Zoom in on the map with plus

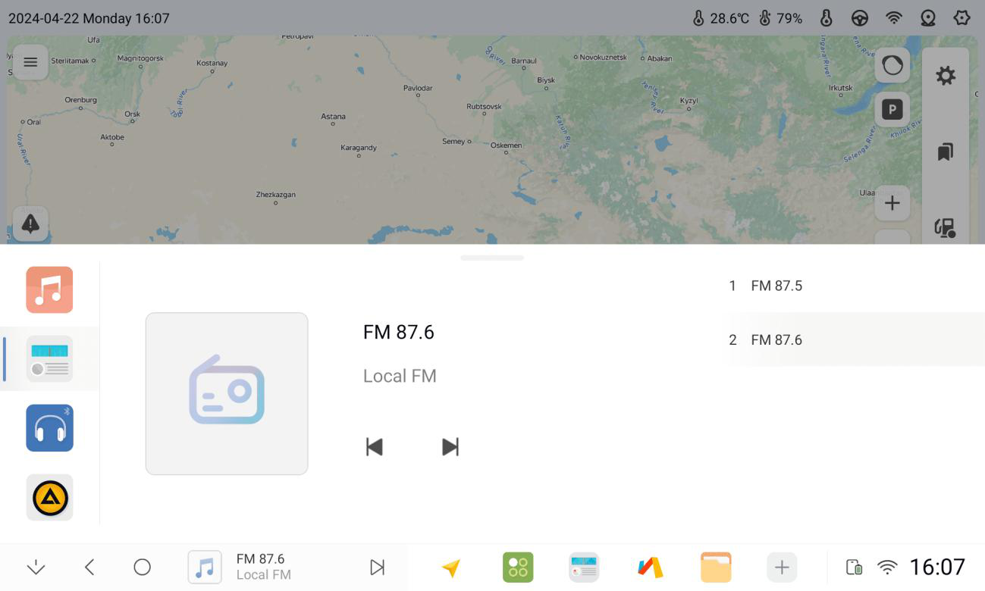click(x=892, y=203)
